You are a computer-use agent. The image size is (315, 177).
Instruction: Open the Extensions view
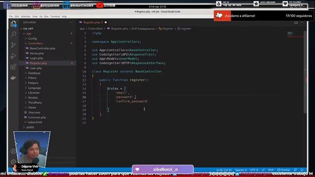13,67
